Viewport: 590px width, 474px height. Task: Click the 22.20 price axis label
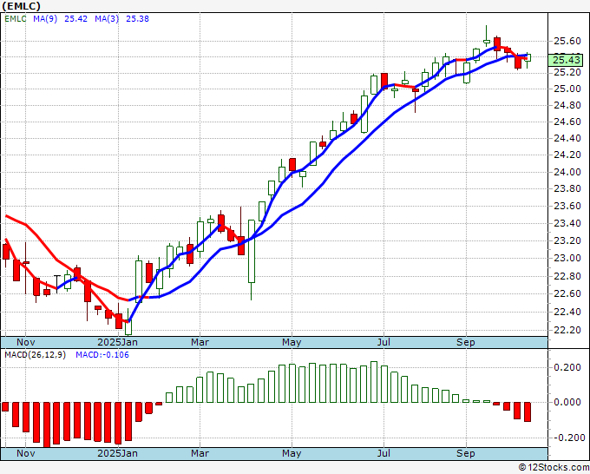[x=567, y=330]
